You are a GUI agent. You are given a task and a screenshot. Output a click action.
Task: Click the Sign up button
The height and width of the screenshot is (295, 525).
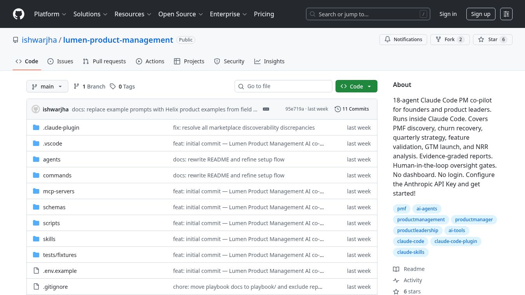click(x=481, y=14)
